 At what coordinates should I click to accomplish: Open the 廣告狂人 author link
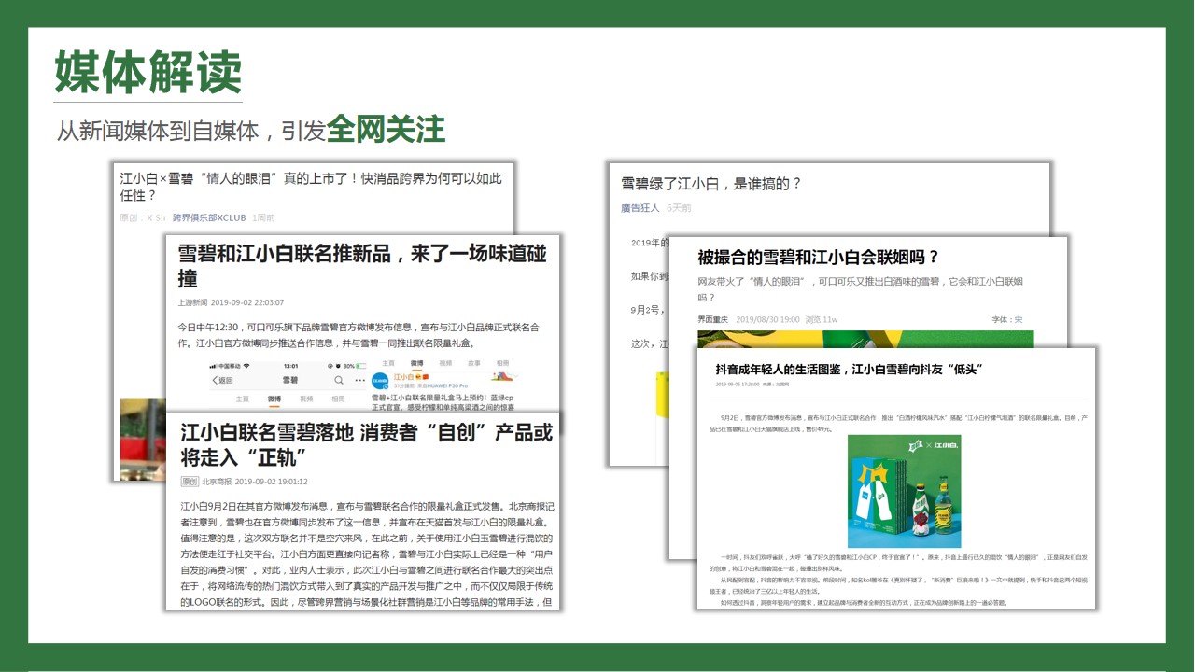tap(640, 208)
